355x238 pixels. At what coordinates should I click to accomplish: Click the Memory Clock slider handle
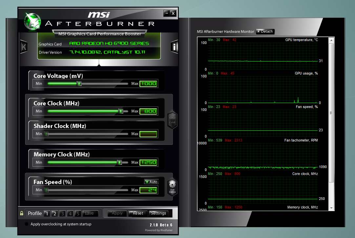(119, 162)
